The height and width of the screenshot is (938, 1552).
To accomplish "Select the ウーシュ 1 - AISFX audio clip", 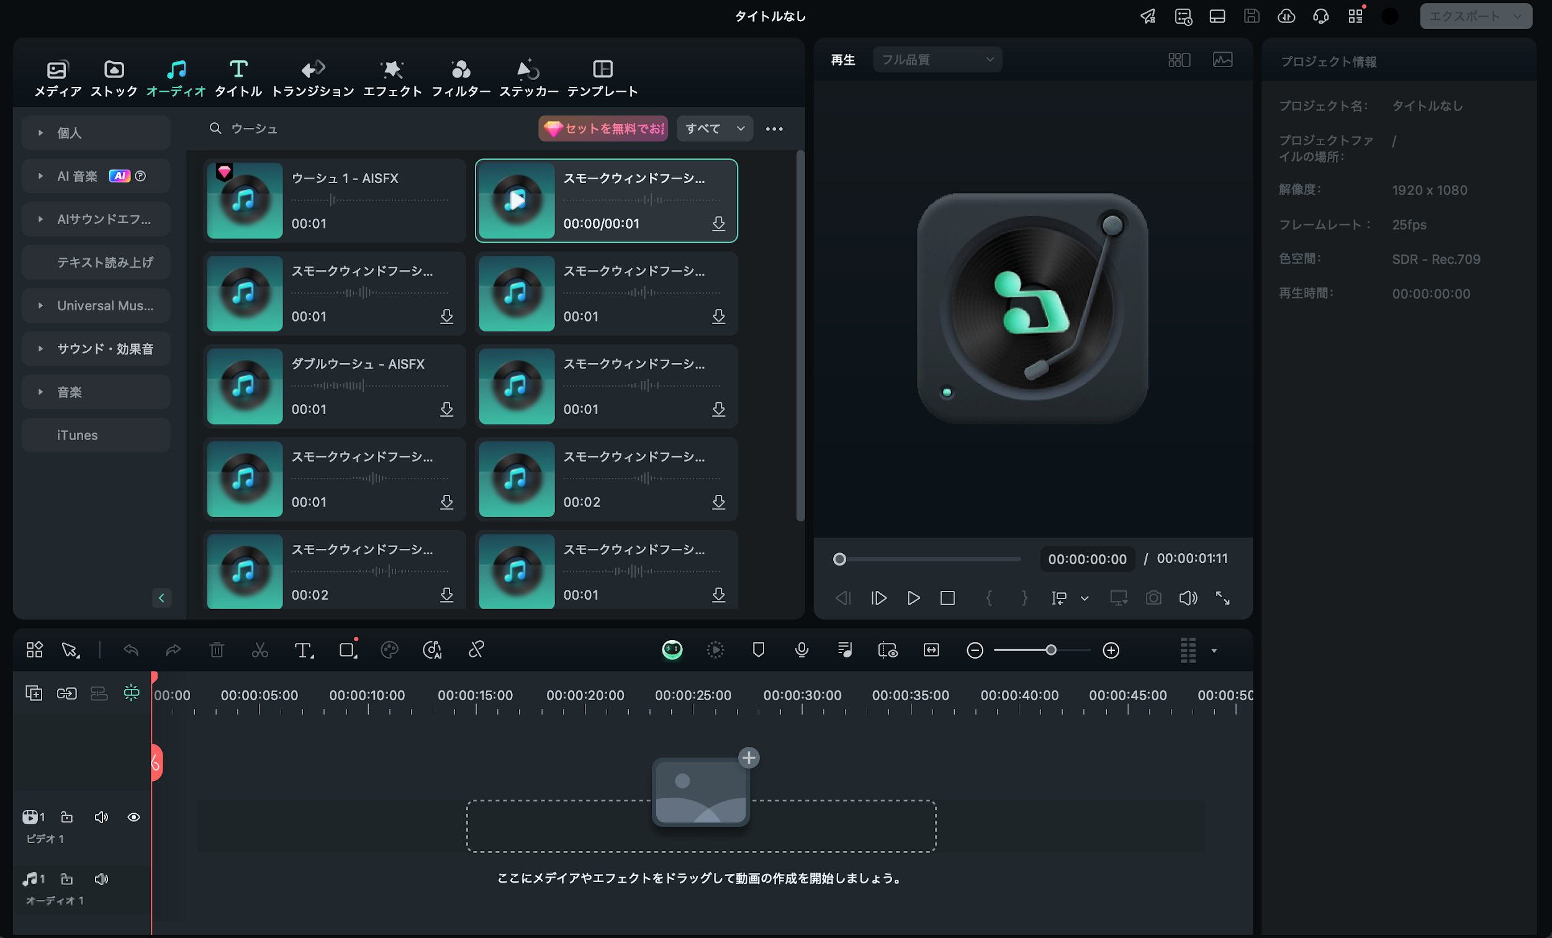I will coord(335,201).
